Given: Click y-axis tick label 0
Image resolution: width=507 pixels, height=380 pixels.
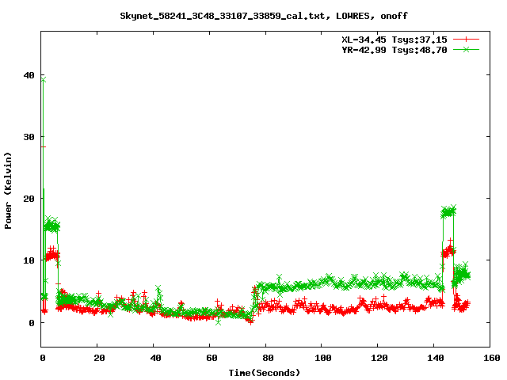Looking at the screenshot, I should 32,323.
